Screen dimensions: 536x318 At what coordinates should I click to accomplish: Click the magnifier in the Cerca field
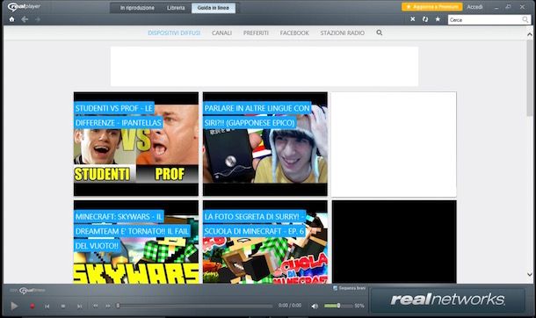(525, 20)
